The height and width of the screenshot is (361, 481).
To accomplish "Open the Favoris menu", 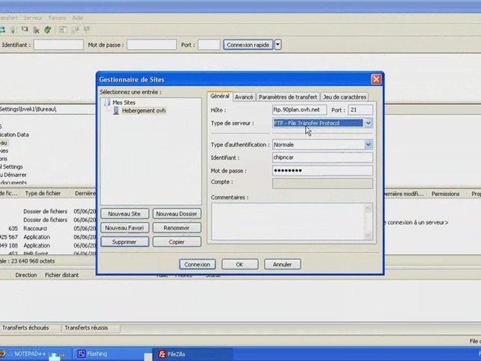I will pos(57,18).
